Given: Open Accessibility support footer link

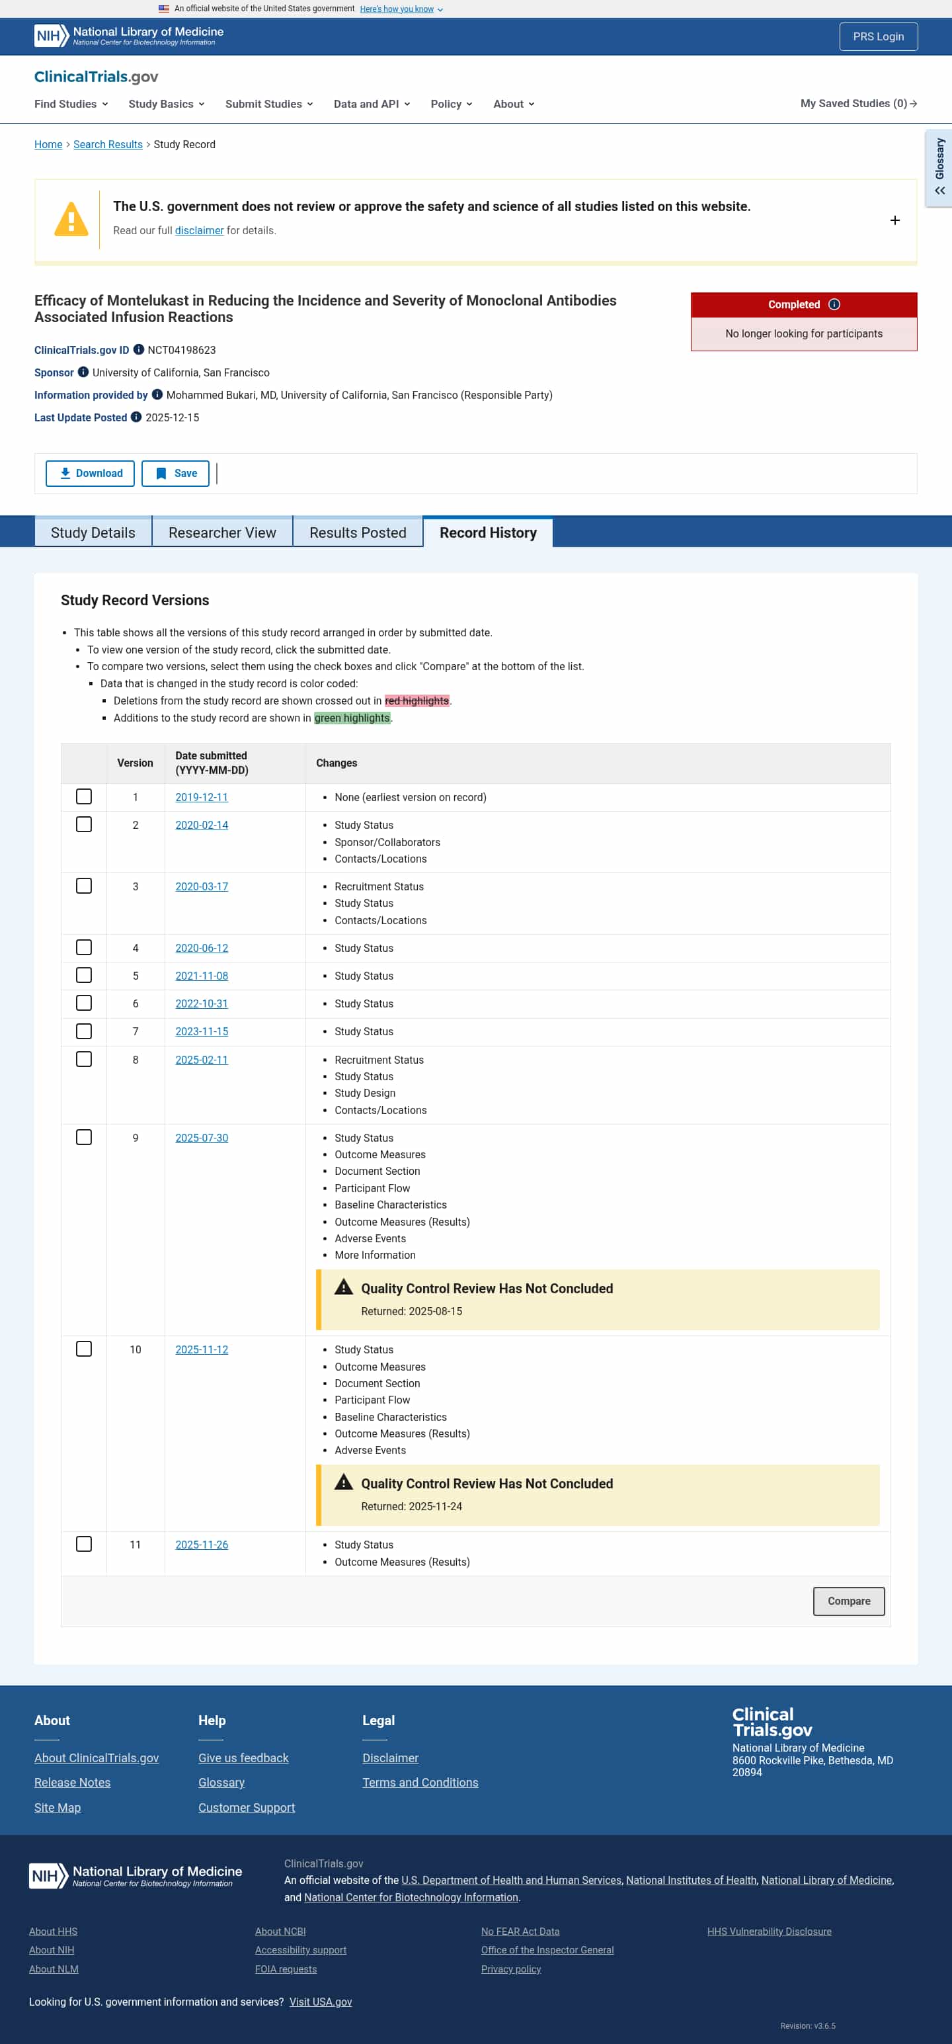Looking at the screenshot, I should pyautogui.click(x=301, y=1950).
